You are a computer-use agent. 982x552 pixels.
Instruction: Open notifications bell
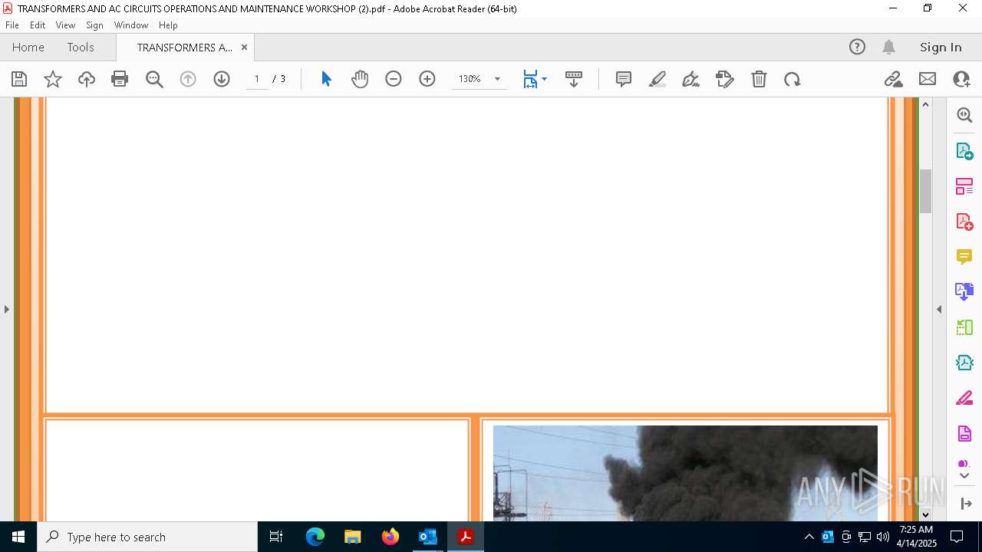pyautogui.click(x=888, y=47)
